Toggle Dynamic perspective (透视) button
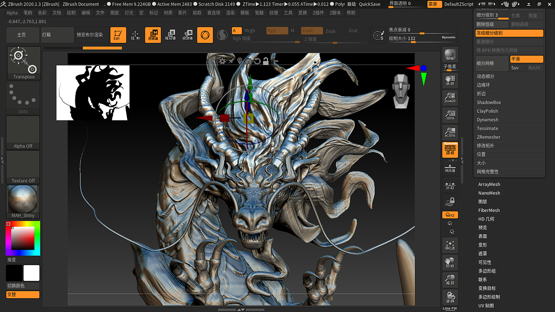Image resolution: width=555 pixels, height=312 pixels. [x=450, y=149]
